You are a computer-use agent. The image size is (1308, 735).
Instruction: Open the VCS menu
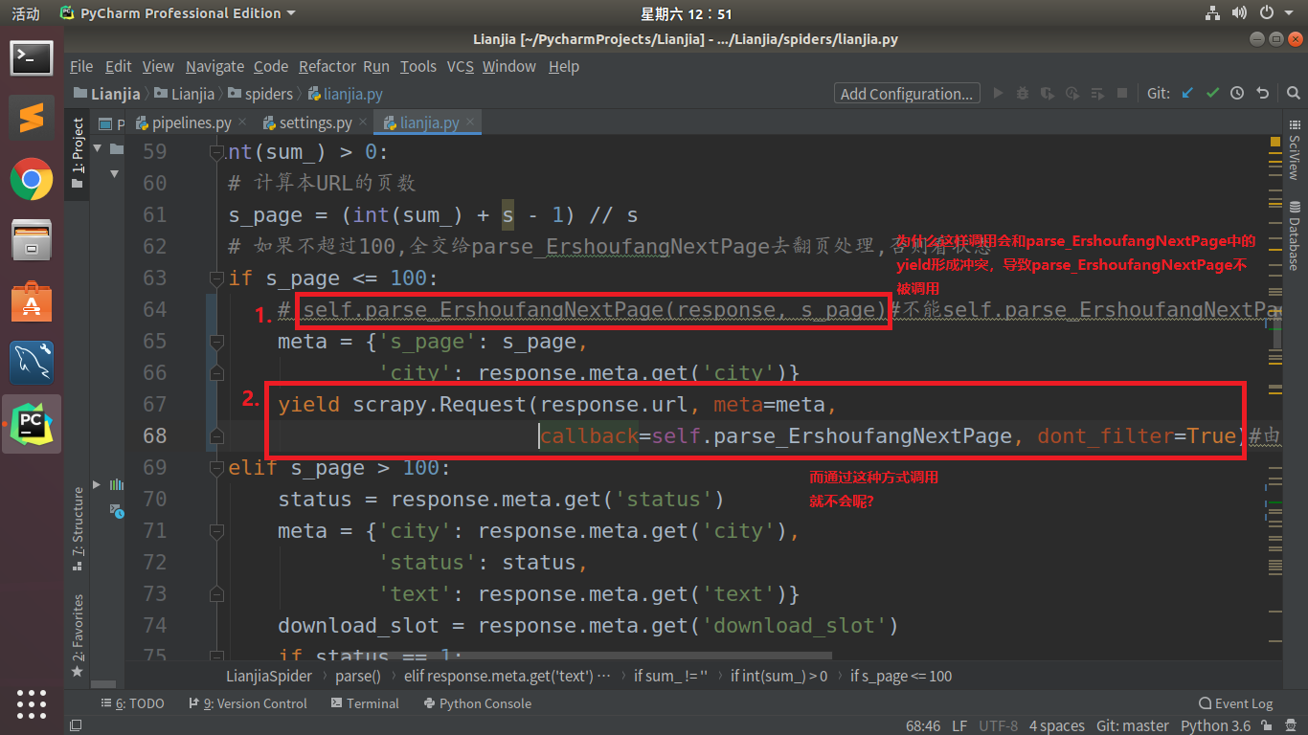pos(460,66)
